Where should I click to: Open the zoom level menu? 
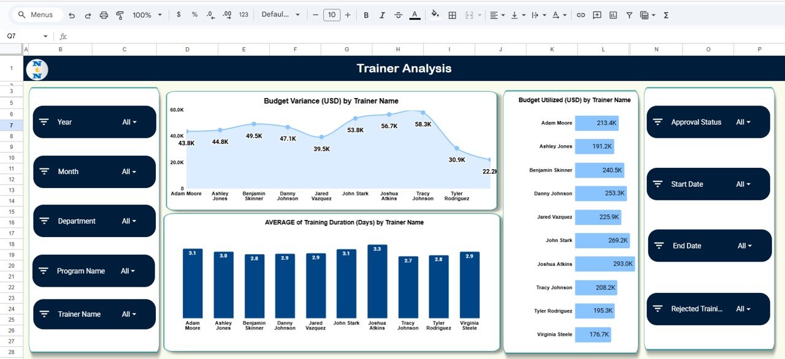(145, 15)
